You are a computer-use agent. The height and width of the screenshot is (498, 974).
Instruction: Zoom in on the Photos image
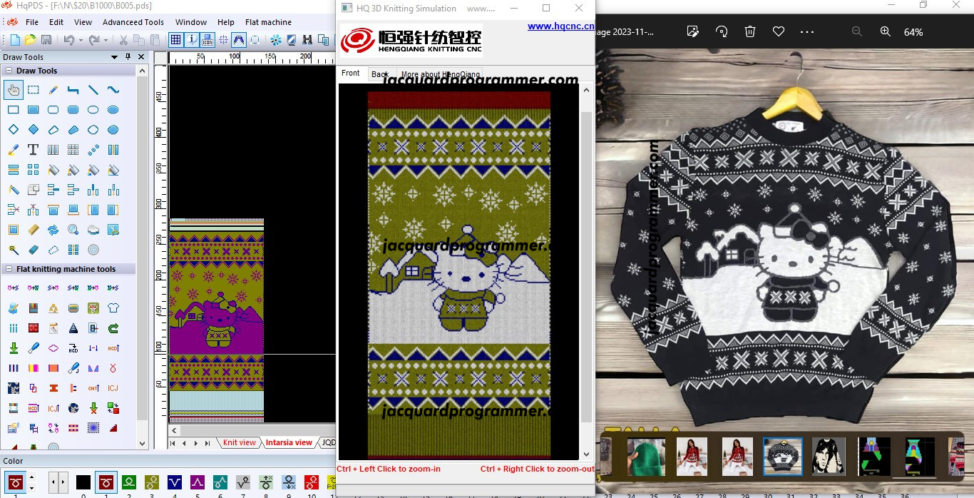pos(885,31)
